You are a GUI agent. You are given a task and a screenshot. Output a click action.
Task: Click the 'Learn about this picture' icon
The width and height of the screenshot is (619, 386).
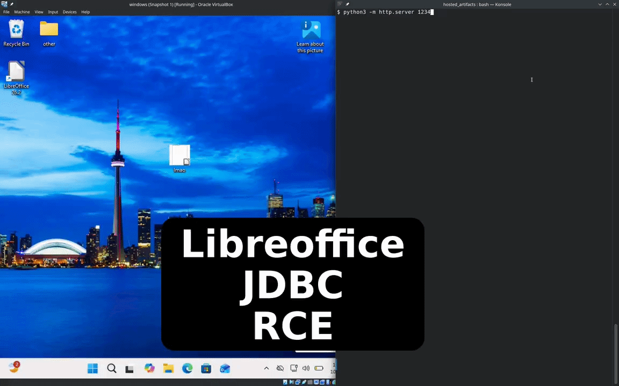click(310, 36)
